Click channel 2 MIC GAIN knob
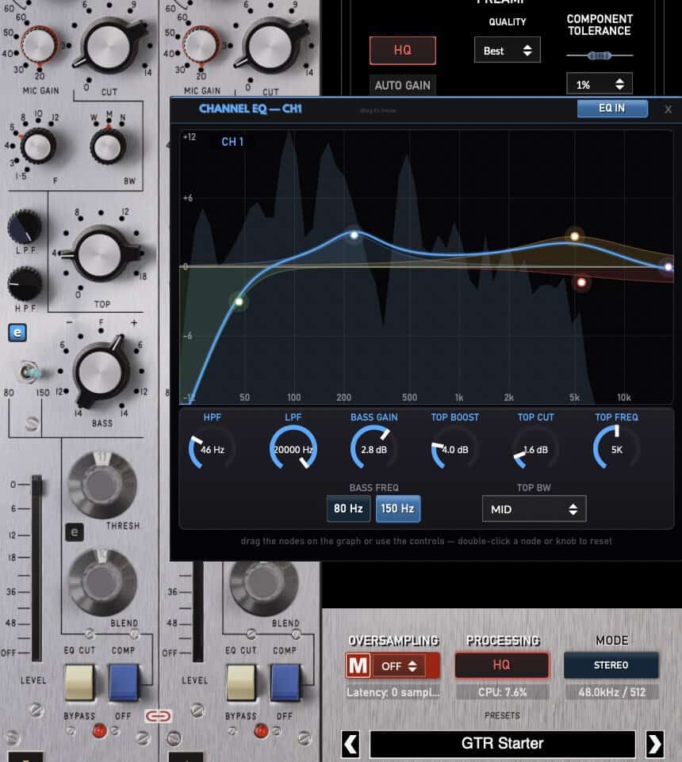 (201, 46)
